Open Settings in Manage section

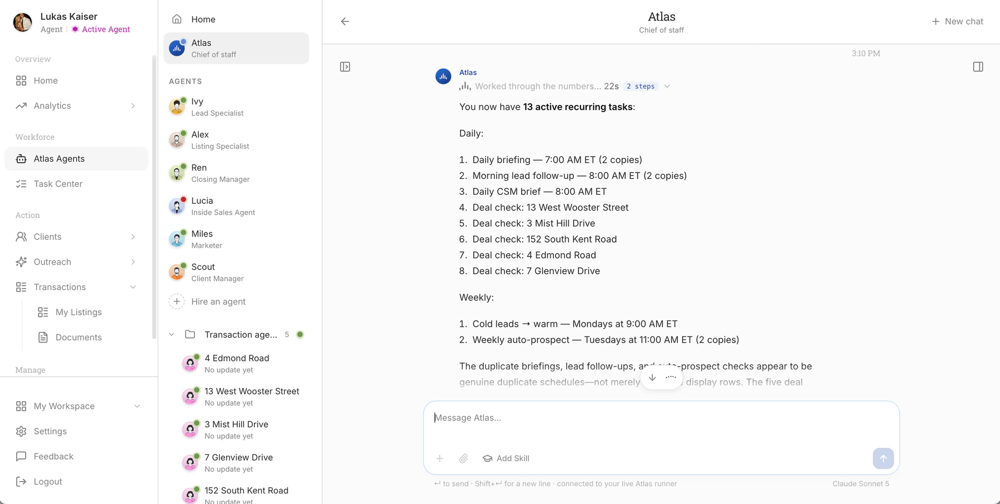click(77, 431)
